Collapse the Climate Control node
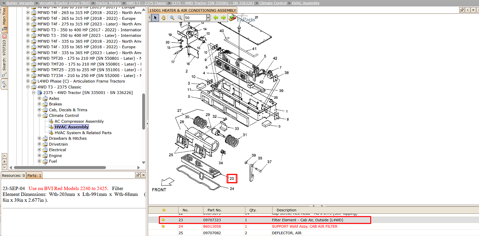 coord(40,116)
